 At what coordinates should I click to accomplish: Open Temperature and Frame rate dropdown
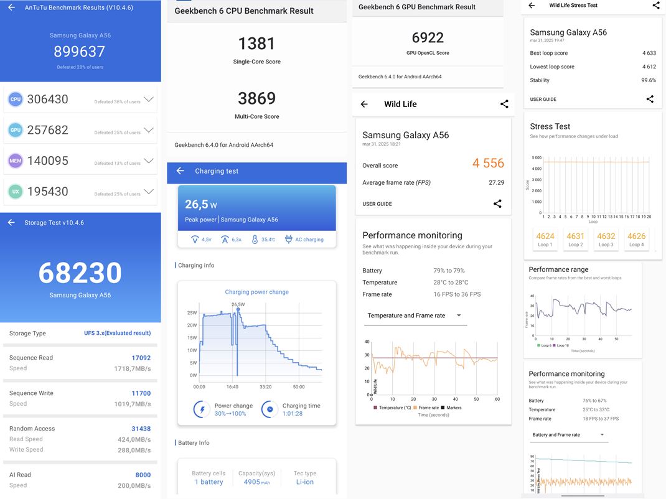tap(415, 315)
